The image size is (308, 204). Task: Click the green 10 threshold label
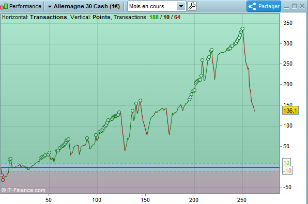click(x=286, y=163)
